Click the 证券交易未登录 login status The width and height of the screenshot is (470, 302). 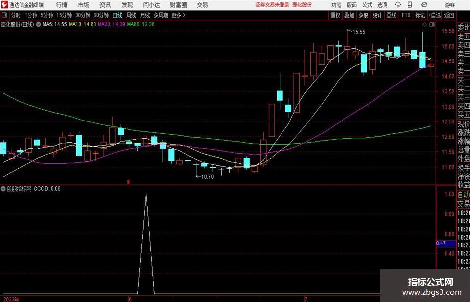[272, 5]
